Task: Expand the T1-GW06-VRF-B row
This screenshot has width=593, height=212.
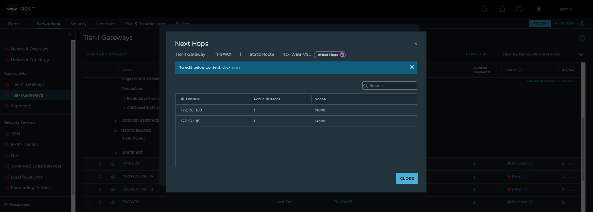Action: [x=100, y=189]
